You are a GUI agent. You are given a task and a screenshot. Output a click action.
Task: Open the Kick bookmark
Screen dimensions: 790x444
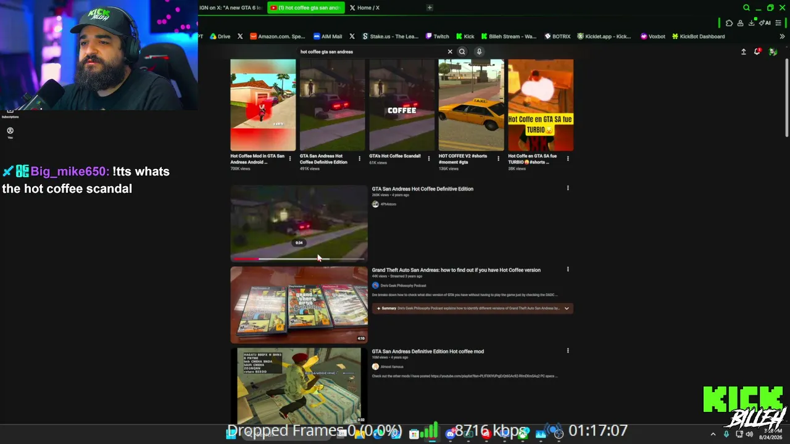click(x=465, y=36)
